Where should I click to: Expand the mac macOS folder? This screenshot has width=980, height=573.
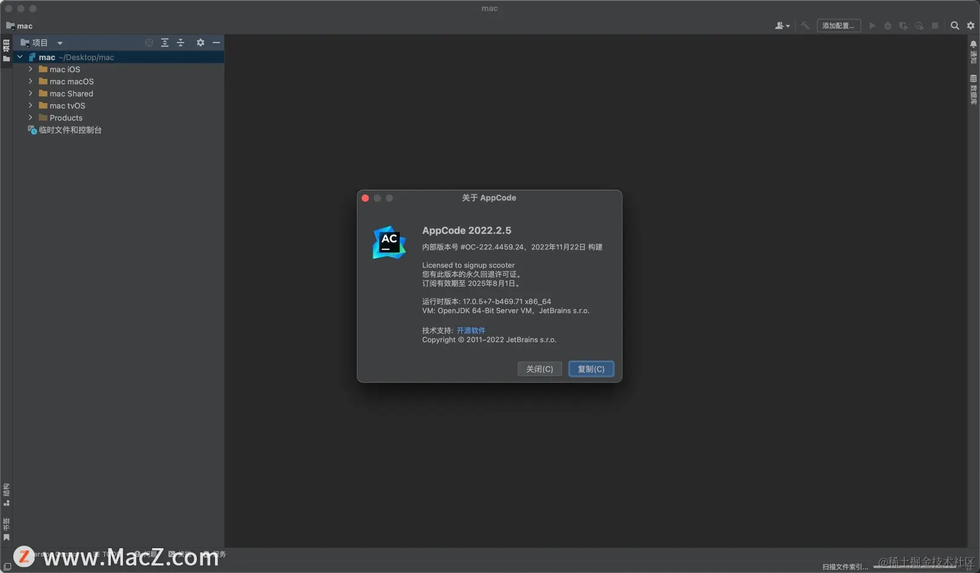tap(30, 81)
